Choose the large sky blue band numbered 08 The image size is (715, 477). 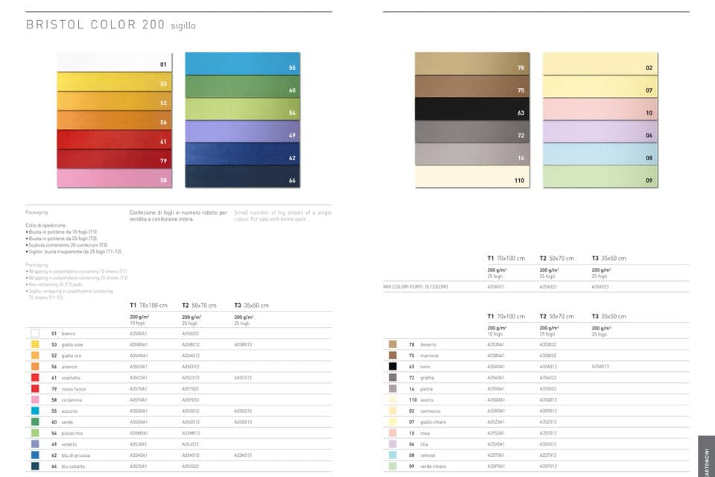600,154
